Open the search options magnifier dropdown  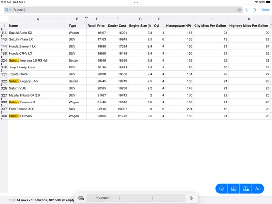click(x=8, y=10)
